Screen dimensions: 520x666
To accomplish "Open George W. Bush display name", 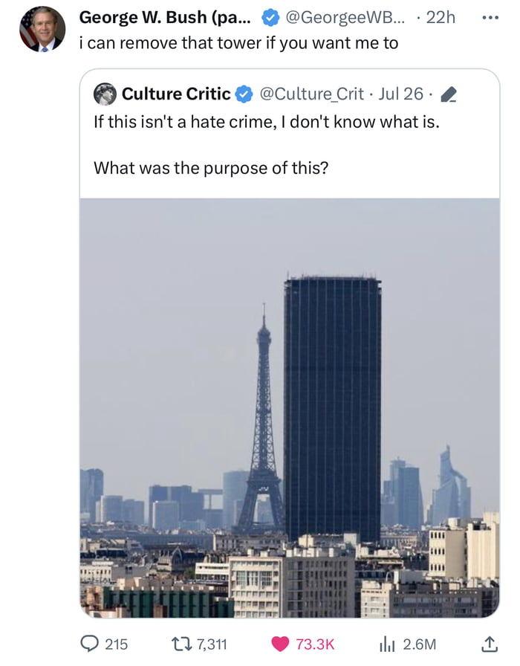I will (x=165, y=17).
